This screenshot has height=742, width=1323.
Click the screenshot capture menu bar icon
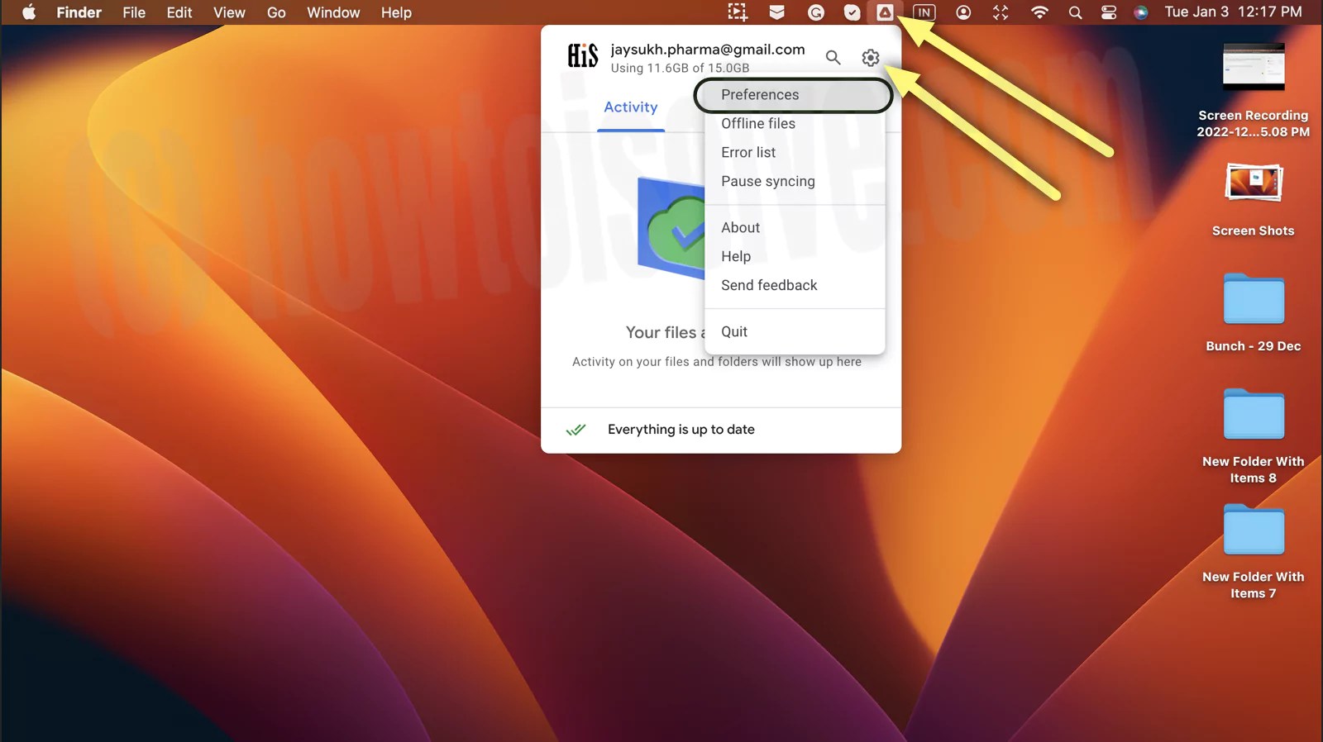737,12
